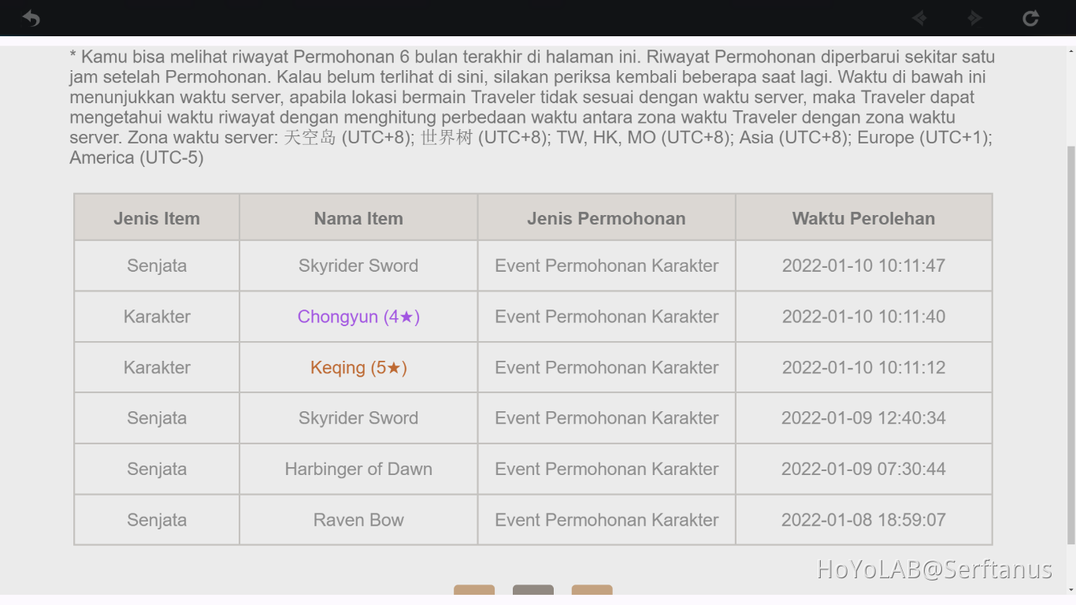Click the Nama Item column header
The image size is (1076, 605).
pos(358,218)
